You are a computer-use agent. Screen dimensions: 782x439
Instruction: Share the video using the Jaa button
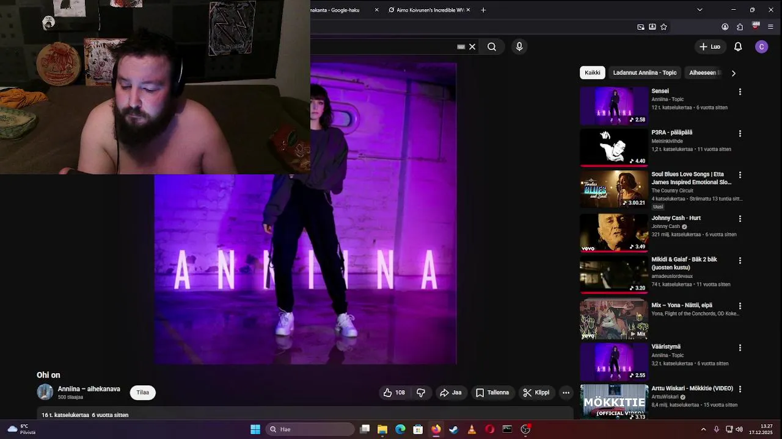pos(451,393)
